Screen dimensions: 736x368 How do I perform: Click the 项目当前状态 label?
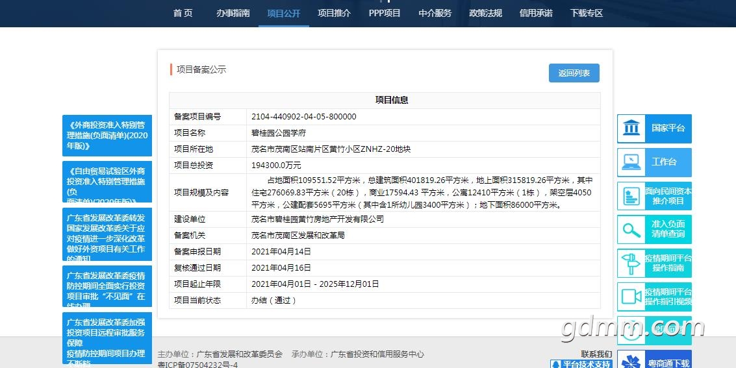tap(197, 301)
